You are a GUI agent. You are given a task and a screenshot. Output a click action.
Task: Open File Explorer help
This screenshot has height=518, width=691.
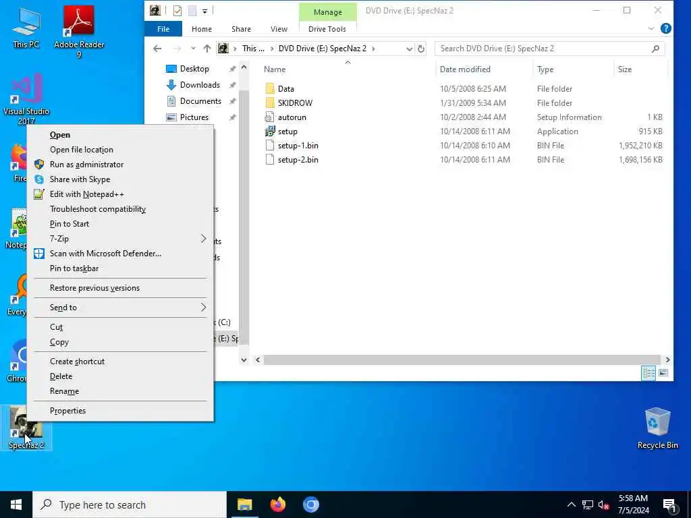(666, 28)
